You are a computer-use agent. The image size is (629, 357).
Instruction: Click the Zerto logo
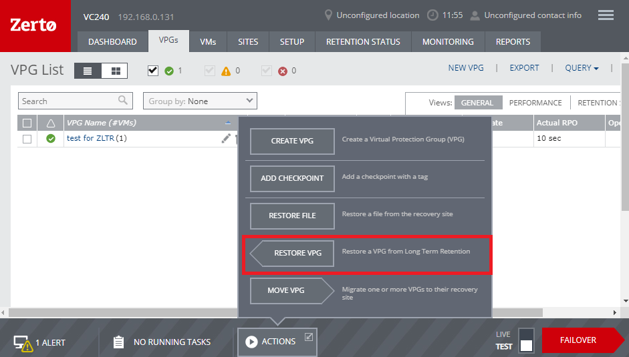pos(33,25)
